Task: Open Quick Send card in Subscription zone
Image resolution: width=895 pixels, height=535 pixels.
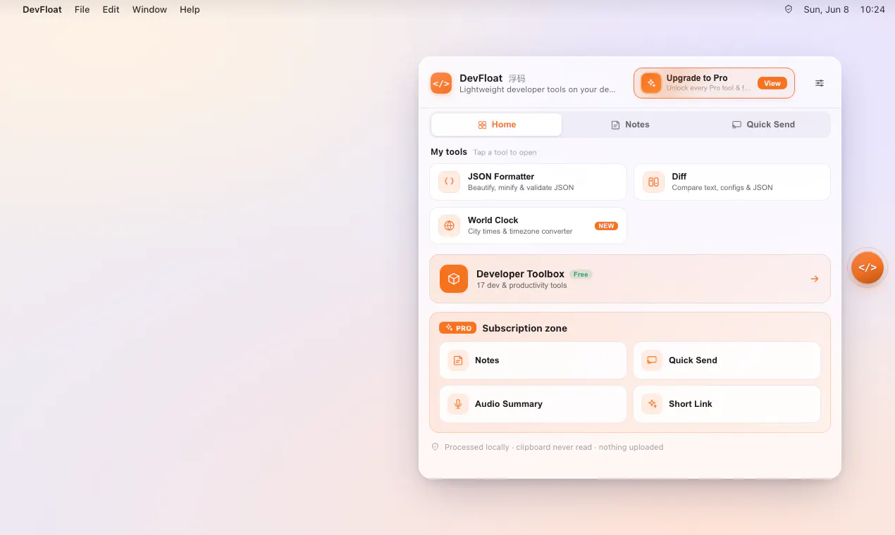Action: (727, 360)
